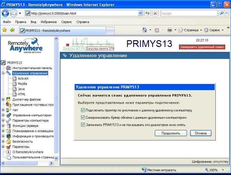Image resolution: width=231 pixels, height=175 pixels.
Task: Click the Пользовательские страницы tree item
Action: (x=33, y=157)
